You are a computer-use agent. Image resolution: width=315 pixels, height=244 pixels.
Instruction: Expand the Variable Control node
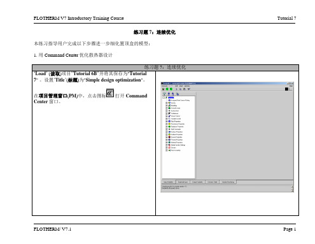[167, 118]
